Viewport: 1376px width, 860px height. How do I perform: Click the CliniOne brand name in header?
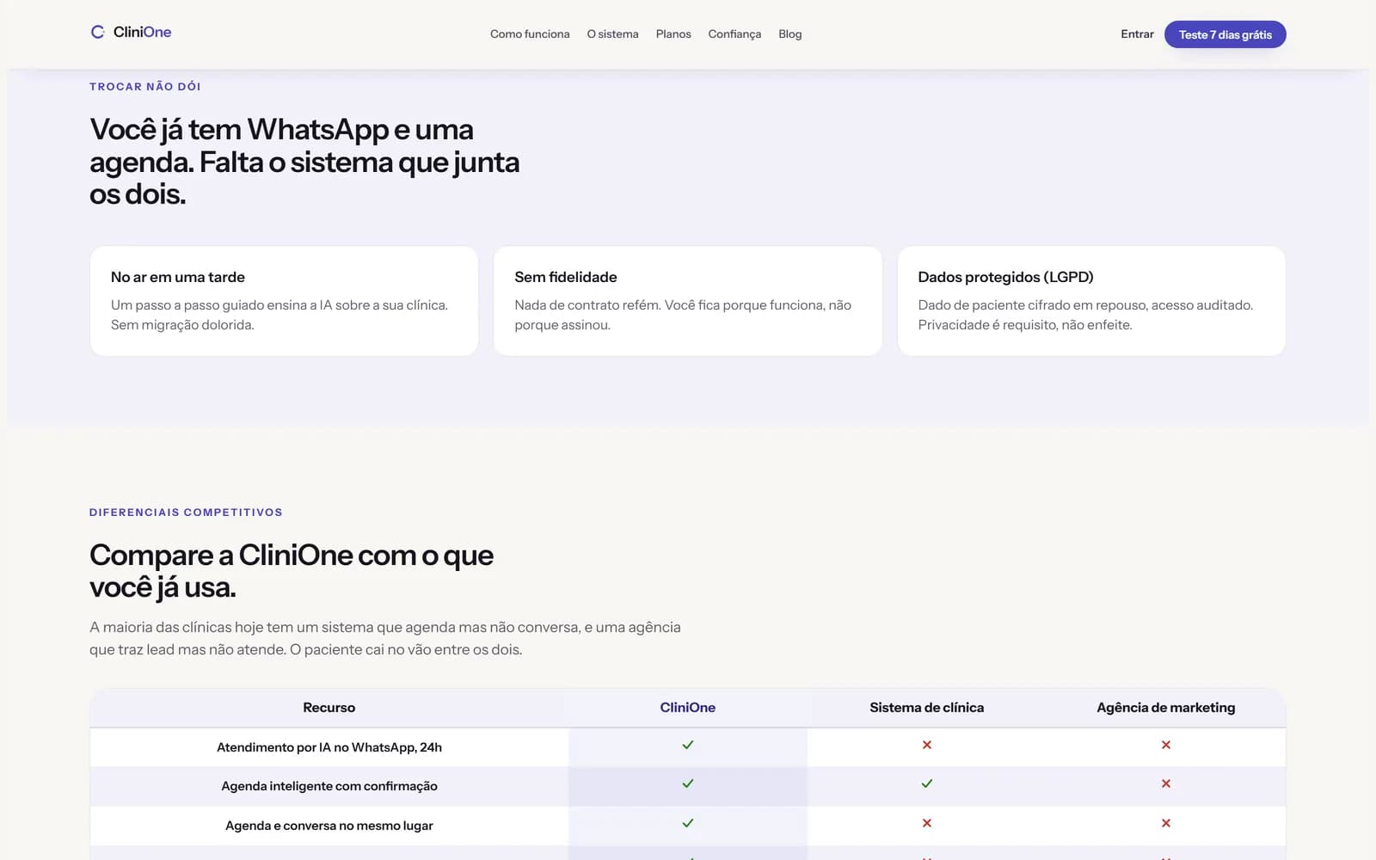(x=143, y=32)
